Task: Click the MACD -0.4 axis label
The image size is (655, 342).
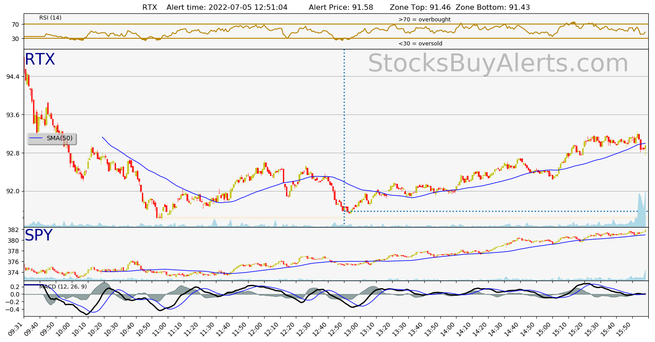Action: [12, 309]
